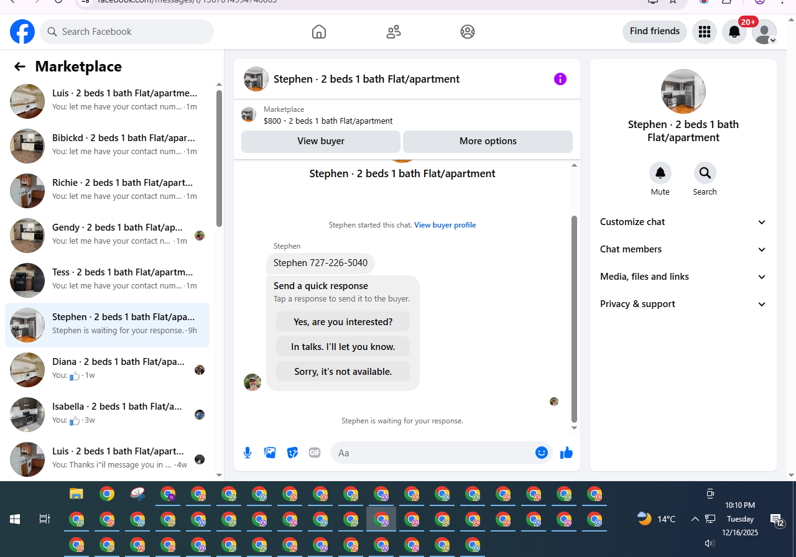Search within the conversation using magnifier icon
Image resolution: width=796 pixels, height=557 pixels.
point(705,173)
